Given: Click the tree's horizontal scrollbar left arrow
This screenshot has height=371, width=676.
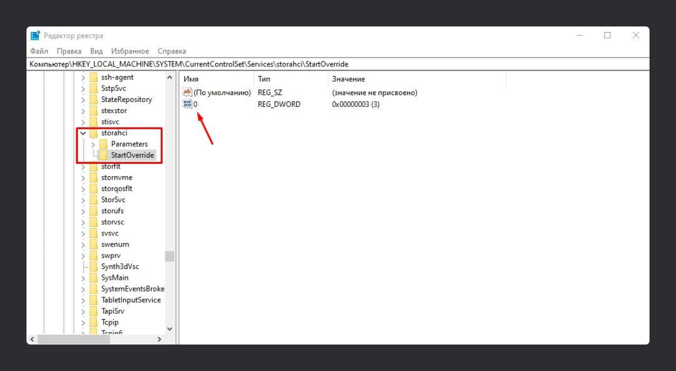Looking at the screenshot, I should tap(32, 339).
